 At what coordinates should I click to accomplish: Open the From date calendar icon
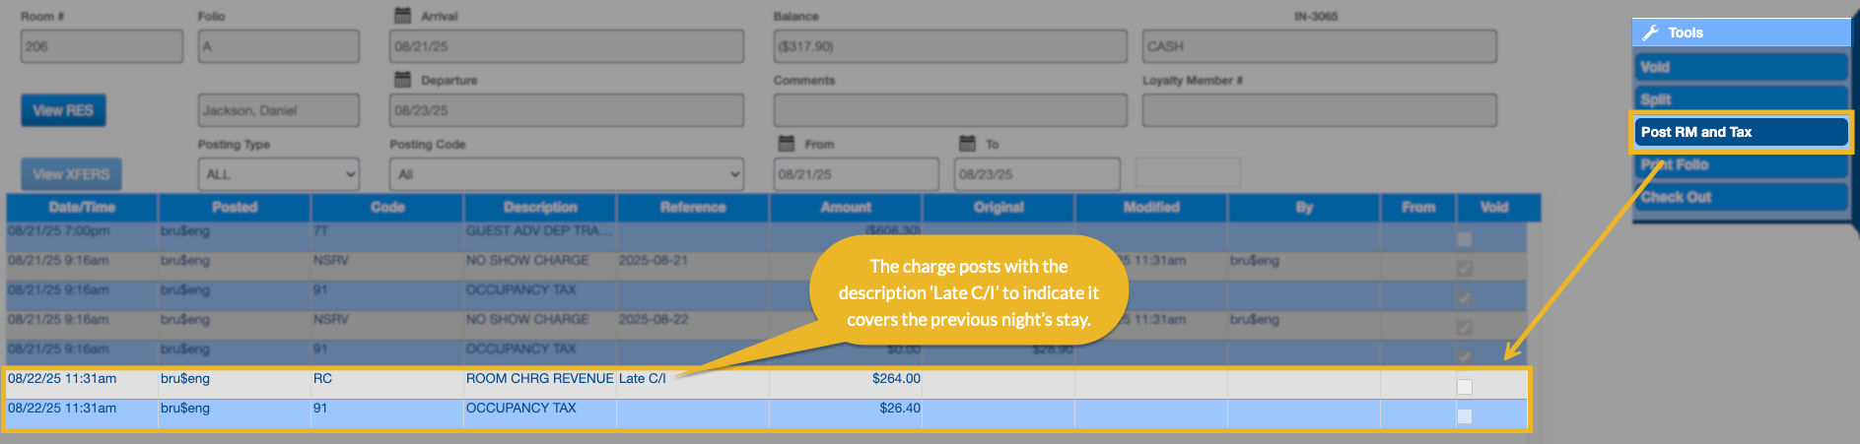click(x=786, y=144)
